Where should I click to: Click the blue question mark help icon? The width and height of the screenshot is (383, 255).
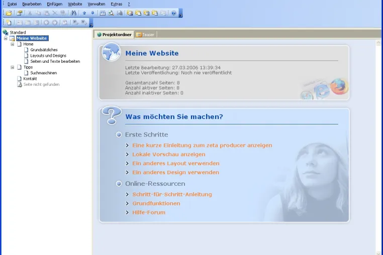[174, 13]
